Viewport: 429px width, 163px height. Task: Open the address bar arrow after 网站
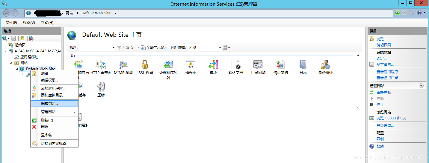(x=78, y=13)
